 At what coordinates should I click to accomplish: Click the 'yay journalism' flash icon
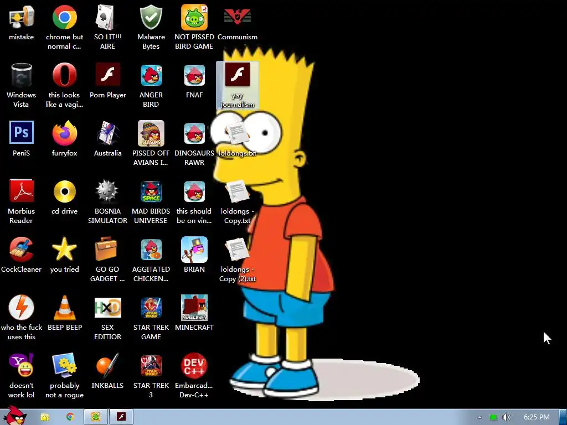click(x=237, y=75)
